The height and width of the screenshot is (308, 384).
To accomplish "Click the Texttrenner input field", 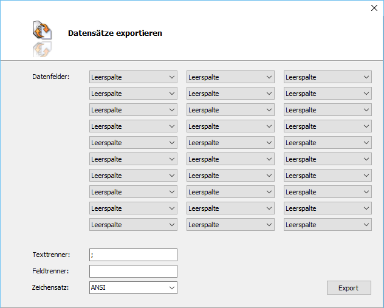I will click(133, 255).
